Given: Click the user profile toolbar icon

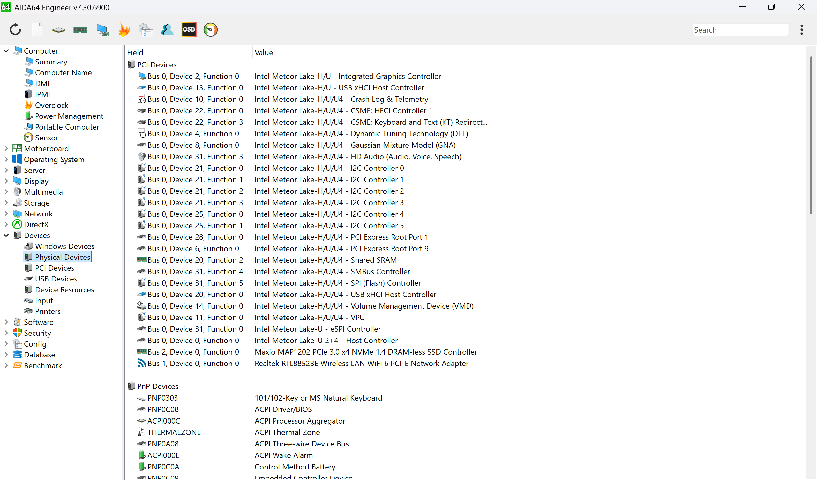Looking at the screenshot, I should tap(167, 30).
